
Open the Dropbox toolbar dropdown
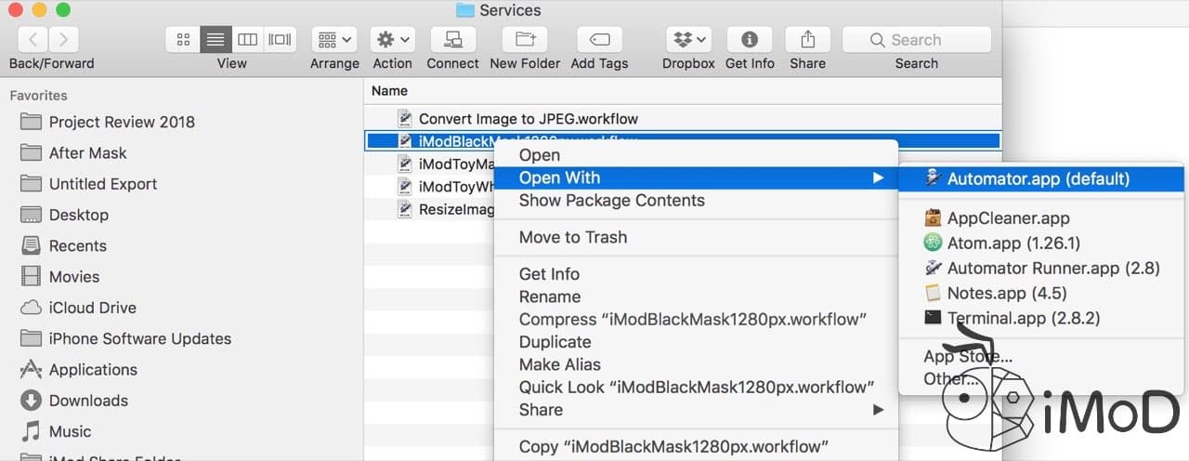(x=688, y=39)
